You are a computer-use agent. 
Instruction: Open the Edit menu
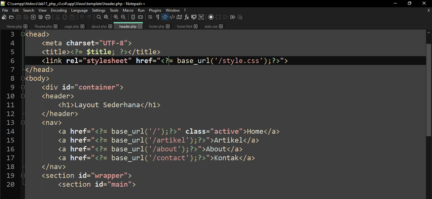(x=16, y=11)
